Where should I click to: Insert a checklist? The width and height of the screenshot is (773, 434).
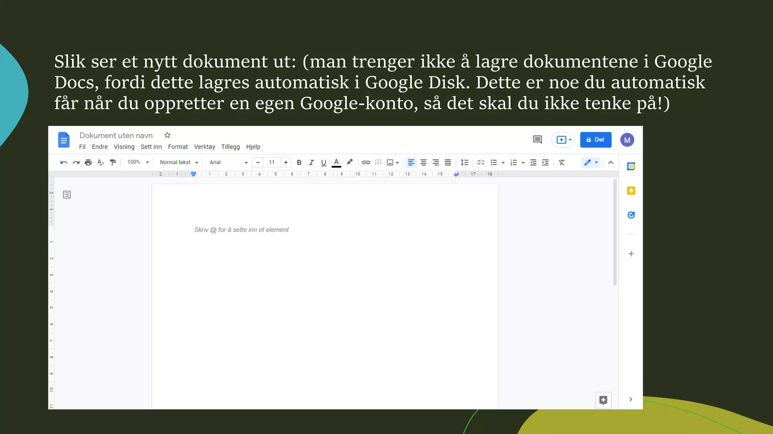pos(481,162)
